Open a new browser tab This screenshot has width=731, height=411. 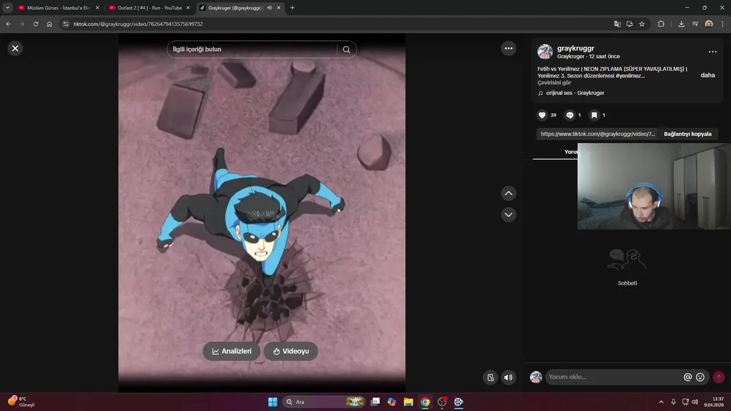tap(292, 8)
